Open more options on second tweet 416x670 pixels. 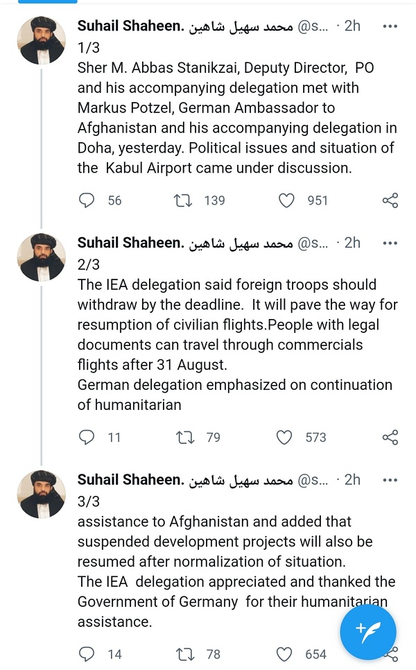390,243
